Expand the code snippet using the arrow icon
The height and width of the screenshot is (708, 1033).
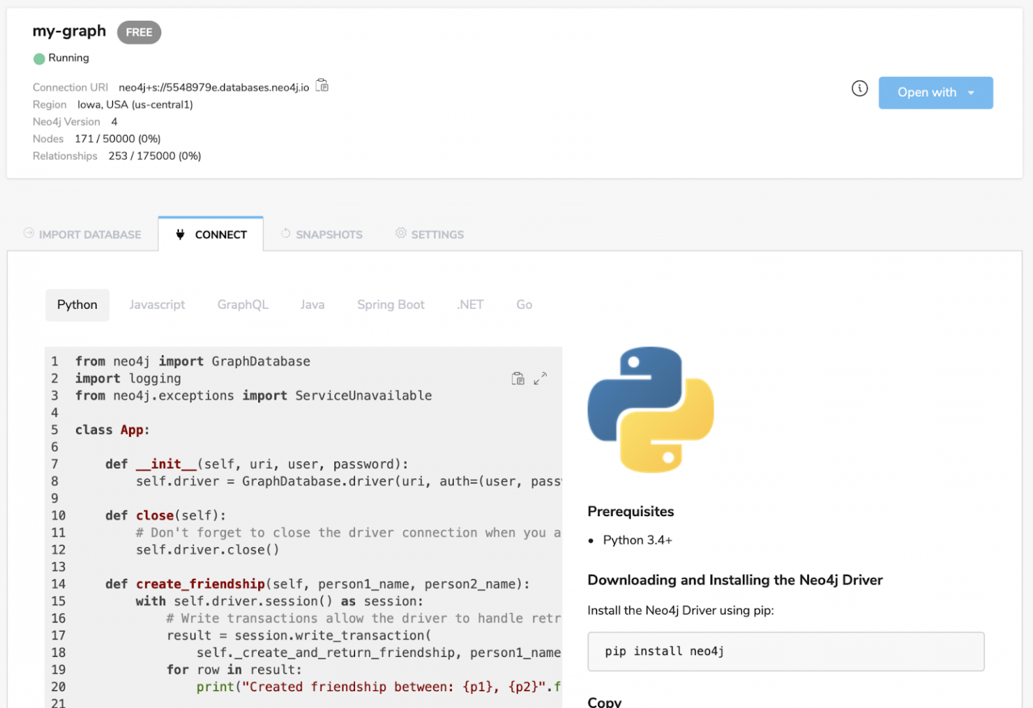point(540,378)
